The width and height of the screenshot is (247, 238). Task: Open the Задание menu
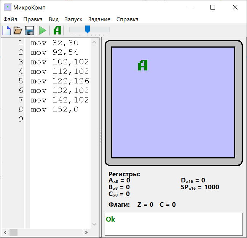[x=99, y=19]
